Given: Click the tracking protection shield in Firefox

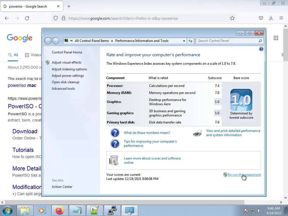Looking at the screenshot, I should [x=55, y=18].
